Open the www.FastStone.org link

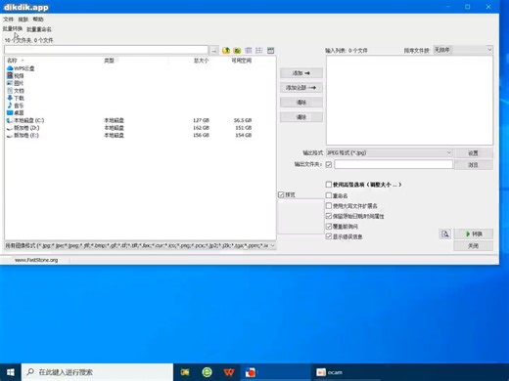(x=36, y=260)
